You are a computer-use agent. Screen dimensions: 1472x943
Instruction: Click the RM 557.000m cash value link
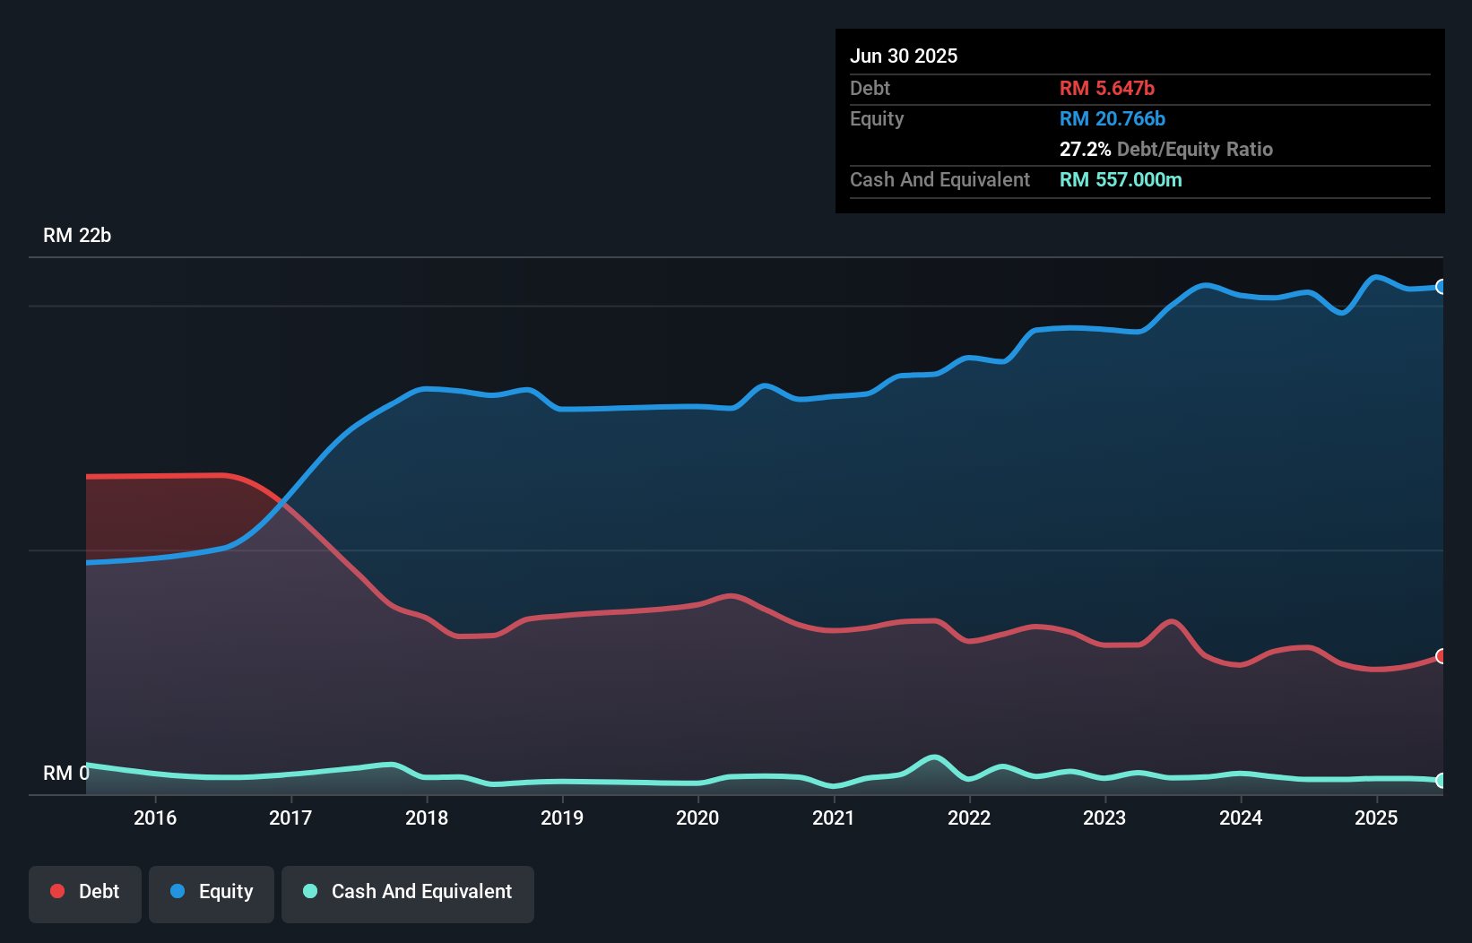tap(1121, 179)
